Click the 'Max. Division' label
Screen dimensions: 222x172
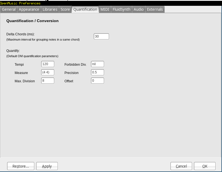point(25,81)
